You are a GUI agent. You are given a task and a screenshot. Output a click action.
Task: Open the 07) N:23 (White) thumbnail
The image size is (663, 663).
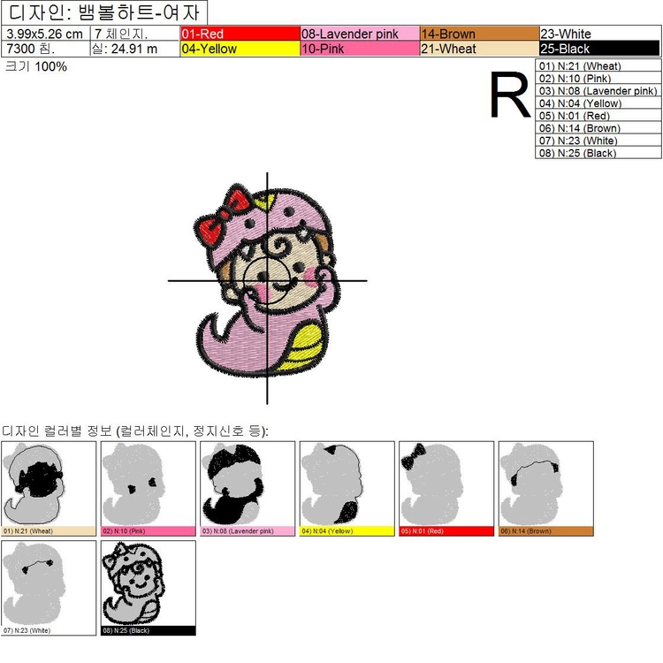[49, 588]
